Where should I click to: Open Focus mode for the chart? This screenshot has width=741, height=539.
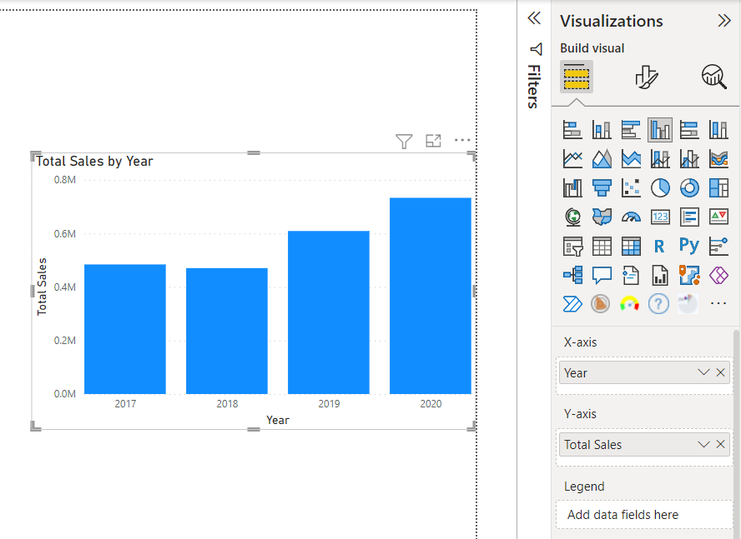tap(433, 141)
